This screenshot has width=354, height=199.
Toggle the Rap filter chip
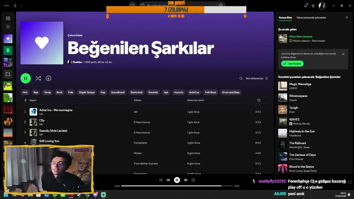click(x=36, y=92)
